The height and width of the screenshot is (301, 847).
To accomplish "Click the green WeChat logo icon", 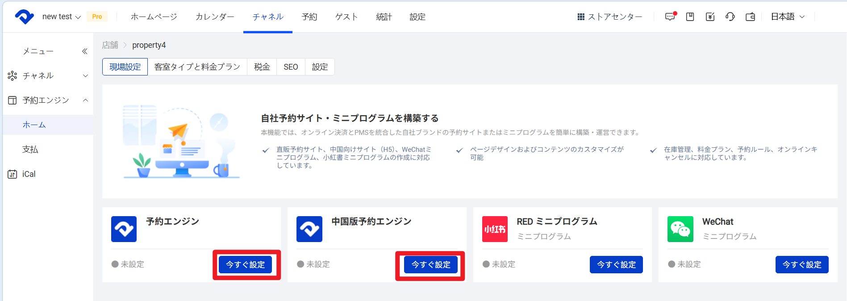I will (680, 229).
